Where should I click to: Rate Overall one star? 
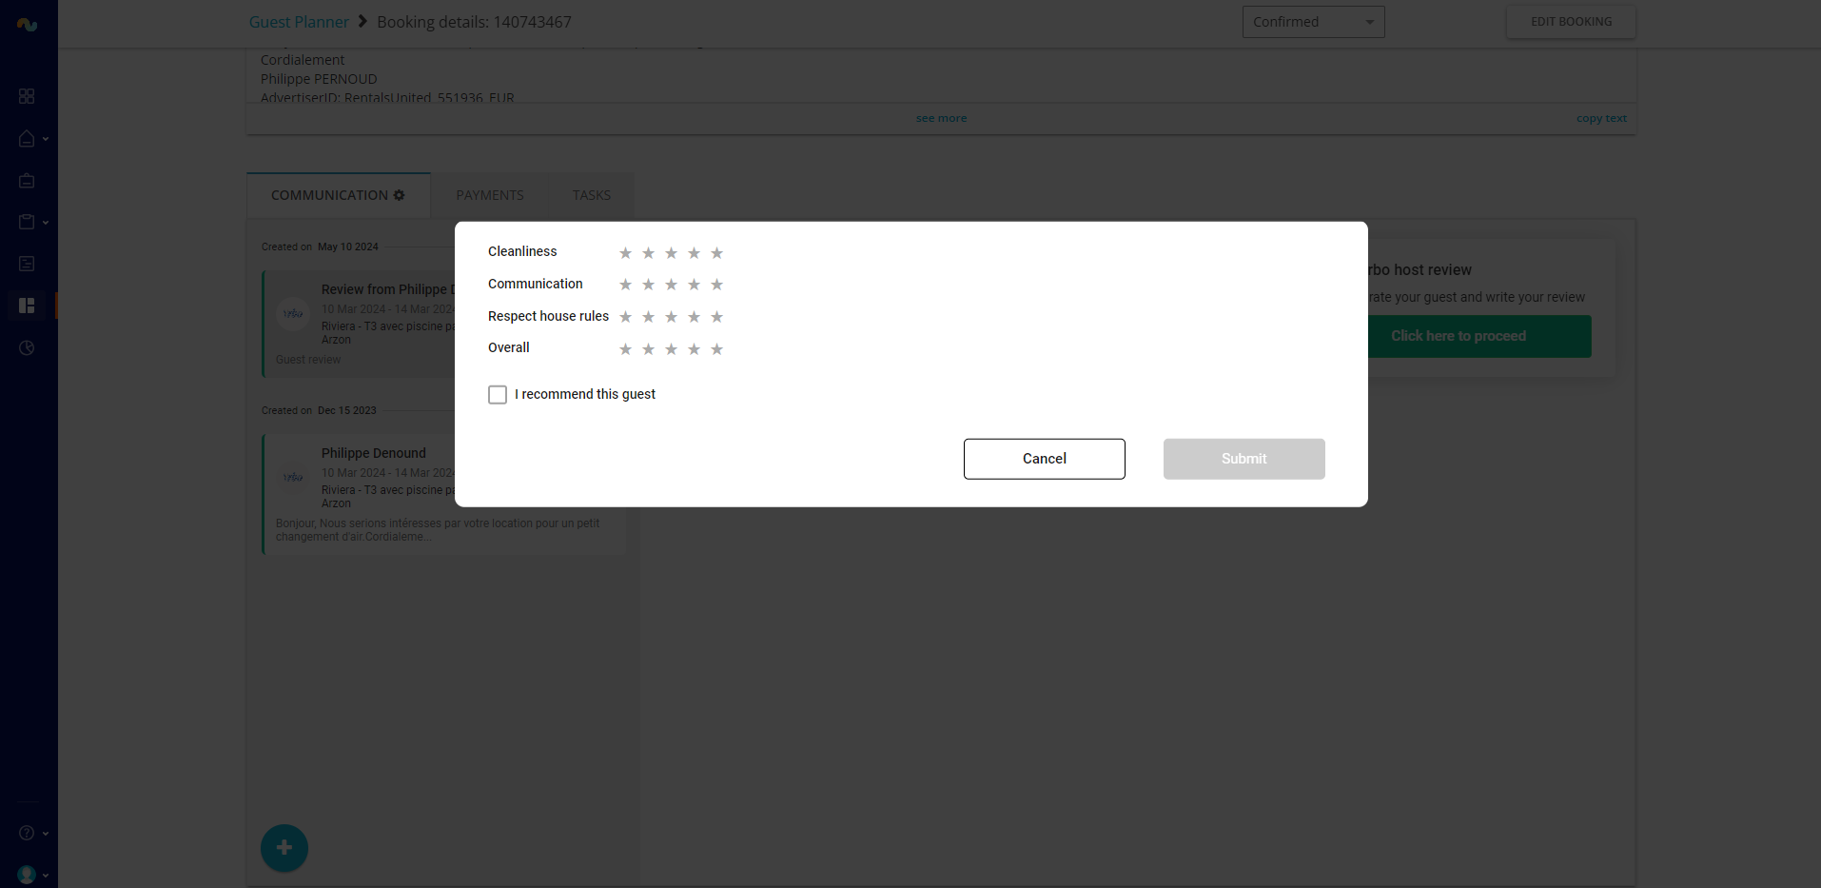(625, 349)
